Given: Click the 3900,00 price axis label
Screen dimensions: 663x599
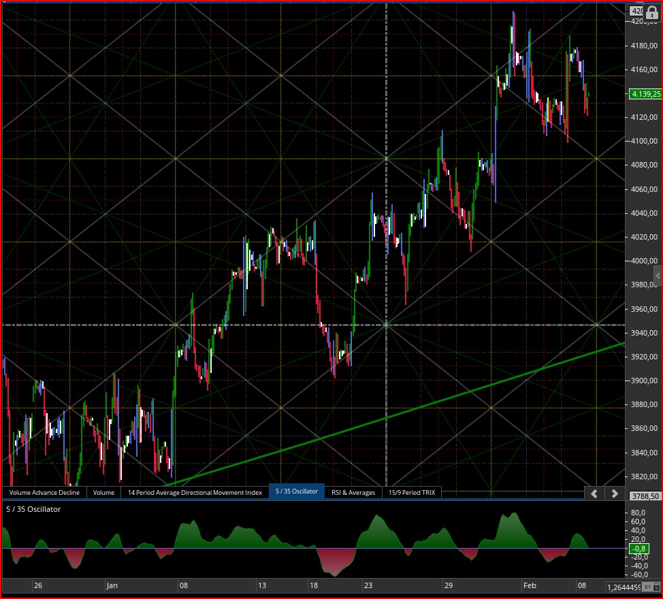Looking at the screenshot, I should 644,381.
